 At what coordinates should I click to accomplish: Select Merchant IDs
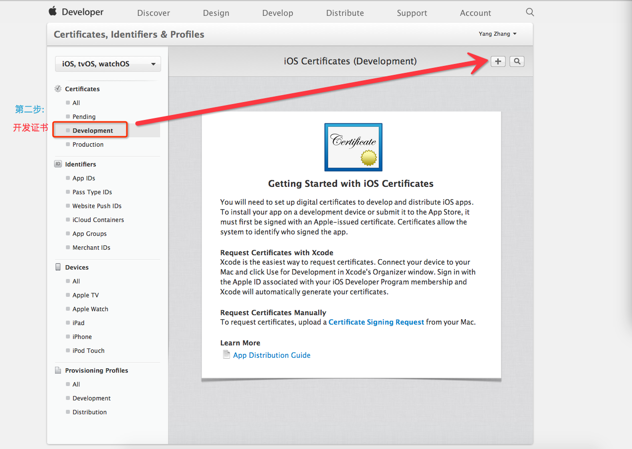pyautogui.click(x=91, y=247)
